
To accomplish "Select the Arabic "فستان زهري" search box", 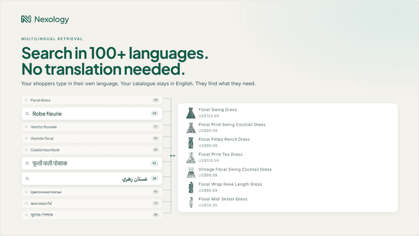I will tap(92, 178).
